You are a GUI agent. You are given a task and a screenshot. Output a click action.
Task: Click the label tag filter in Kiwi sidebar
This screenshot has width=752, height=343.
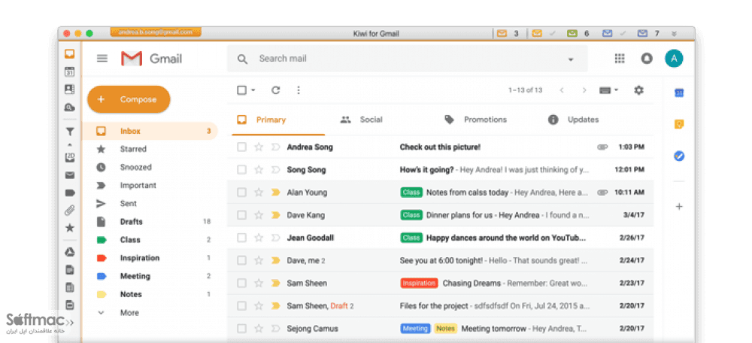pyautogui.click(x=69, y=193)
